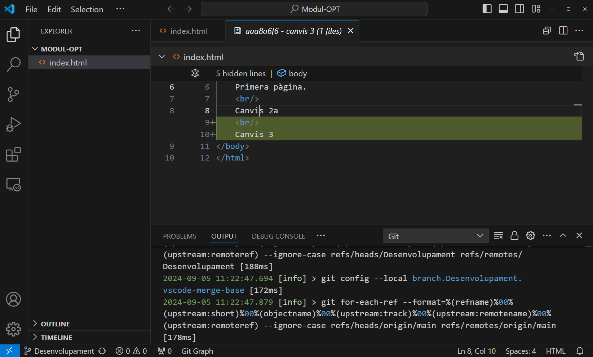This screenshot has width=593, height=357.
Task: Clear the output panel
Action: (498, 236)
